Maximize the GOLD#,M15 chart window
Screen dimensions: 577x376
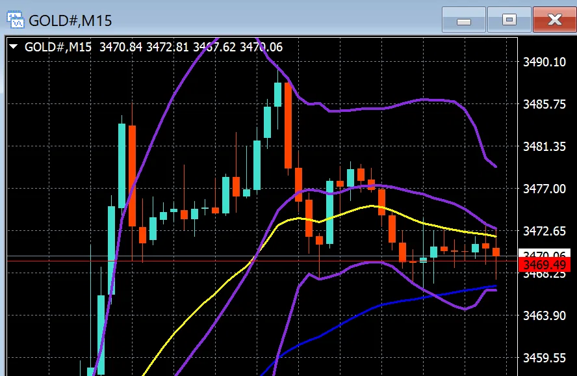click(x=509, y=20)
